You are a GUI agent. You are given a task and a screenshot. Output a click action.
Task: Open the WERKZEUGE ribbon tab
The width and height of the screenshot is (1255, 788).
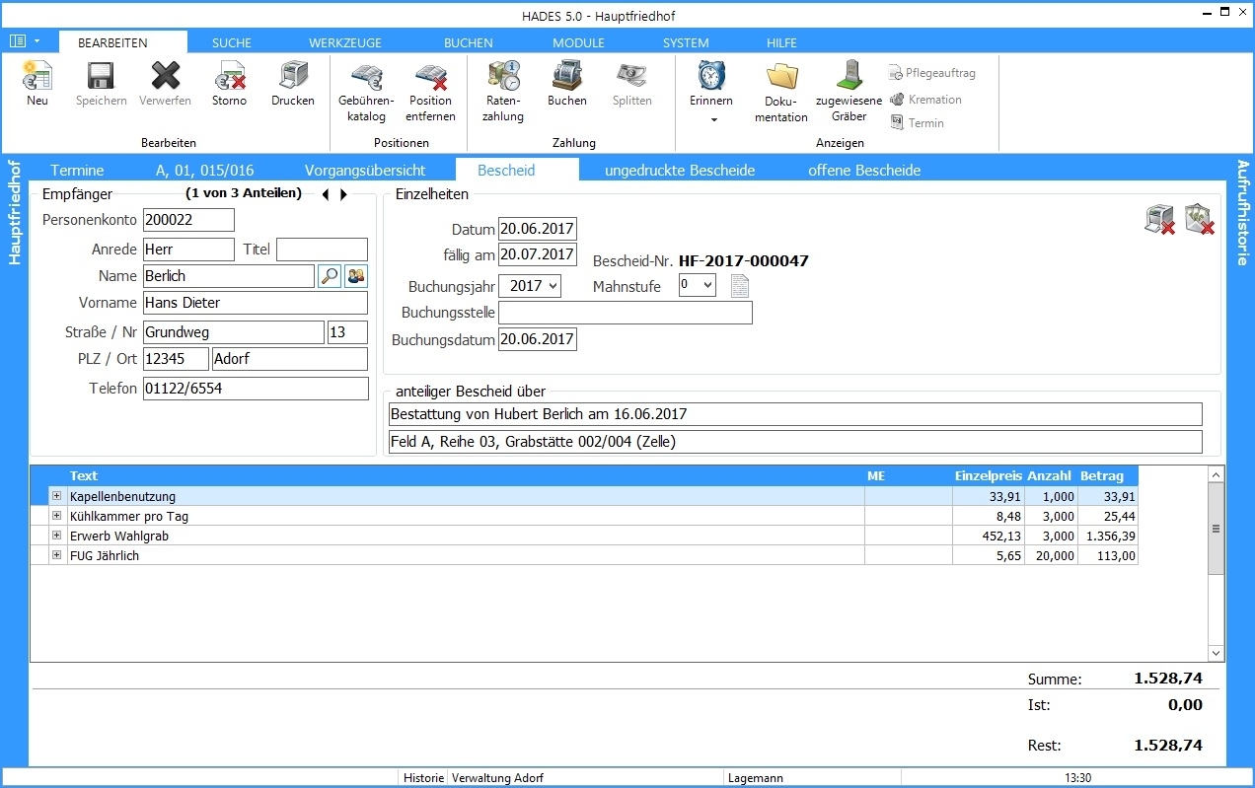tap(344, 43)
